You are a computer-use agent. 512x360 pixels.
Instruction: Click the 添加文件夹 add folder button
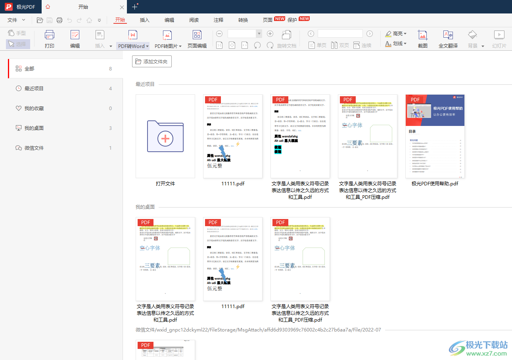pyautogui.click(x=152, y=61)
